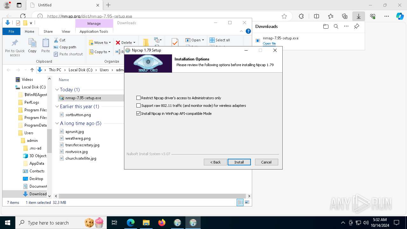Open Application Tools ribbon tab

tap(94, 31)
